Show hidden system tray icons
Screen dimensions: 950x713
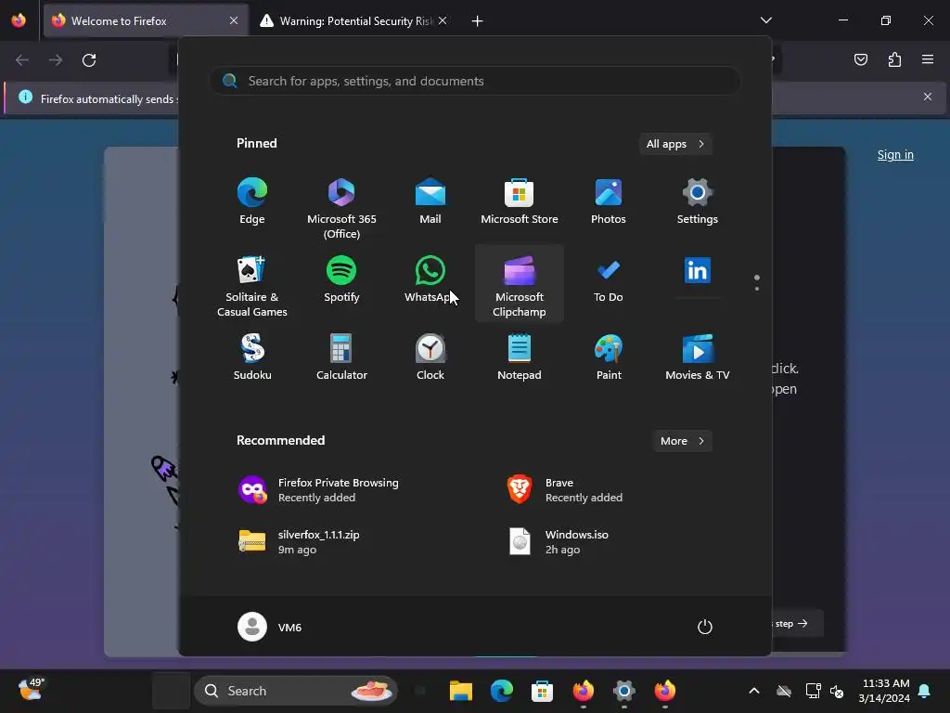click(x=753, y=691)
